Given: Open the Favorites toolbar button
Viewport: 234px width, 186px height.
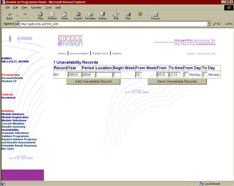Looking at the screenshot, I should click(90, 16).
